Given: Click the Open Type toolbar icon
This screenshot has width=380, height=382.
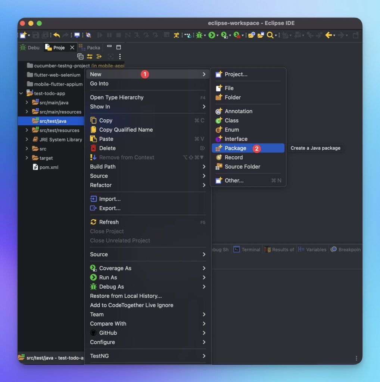Looking at the screenshot, I should tap(252, 35).
